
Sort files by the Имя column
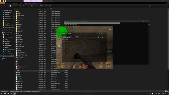pyautogui.click(x=17, y=9)
